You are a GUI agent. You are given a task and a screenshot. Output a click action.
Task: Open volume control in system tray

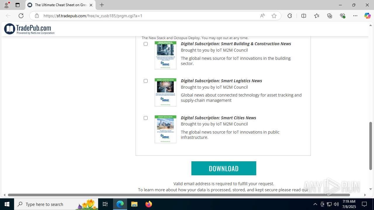(x=336, y=204)
